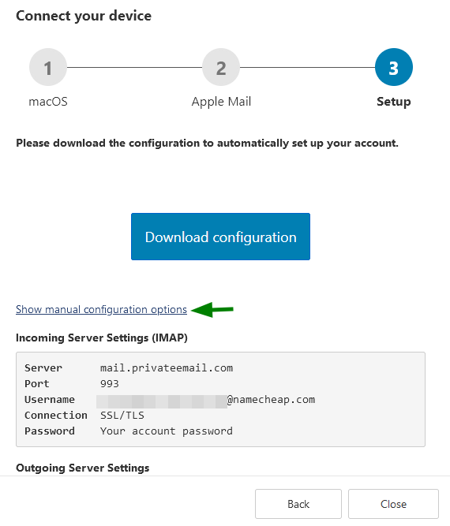Click the Incoming Server Settings (IMAP) heading
The image size is (450, 526).
(102, 338)
